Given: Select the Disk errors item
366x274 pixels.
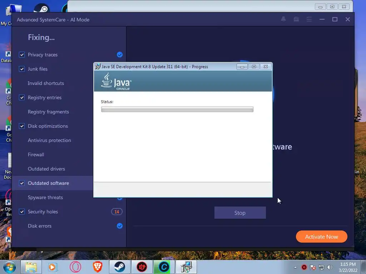Looking at the screenshot, I should [x=39, y=226].
